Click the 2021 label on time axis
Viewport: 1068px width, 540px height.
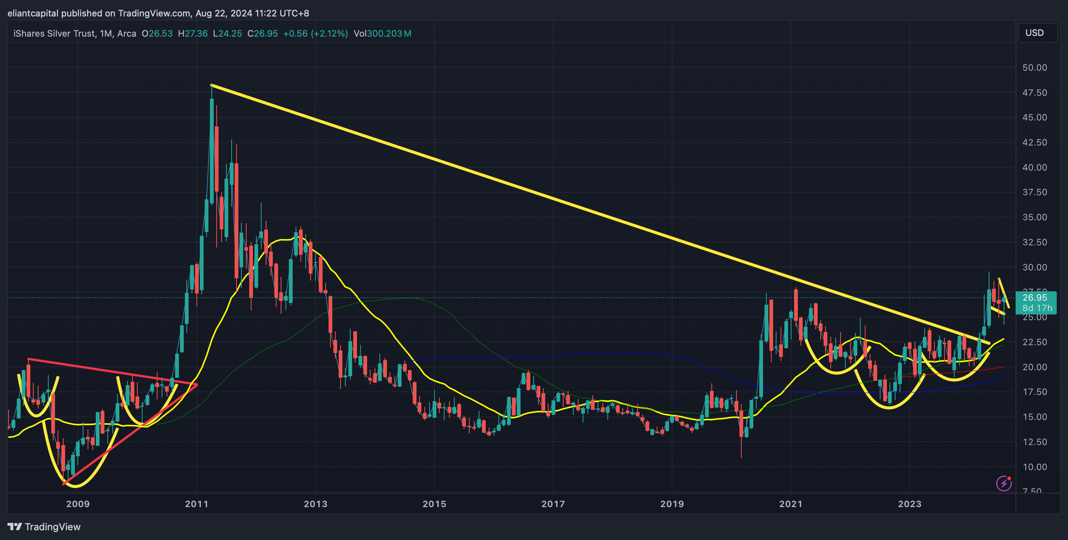(791, 504)
